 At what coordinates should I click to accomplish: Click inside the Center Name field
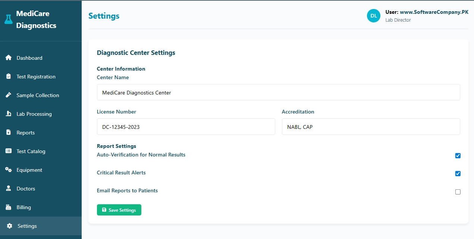[278, 92]
